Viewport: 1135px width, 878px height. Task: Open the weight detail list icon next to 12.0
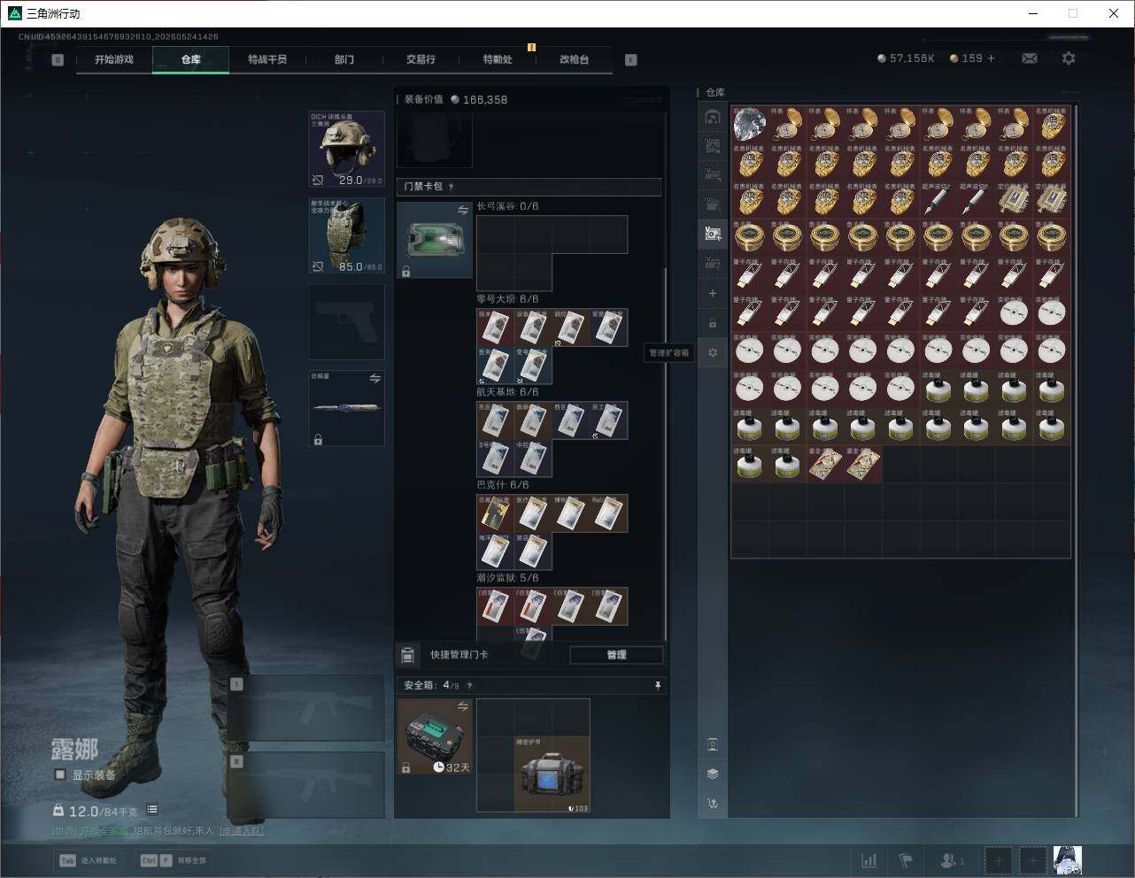pyautogui.click(x=152, y=809)
